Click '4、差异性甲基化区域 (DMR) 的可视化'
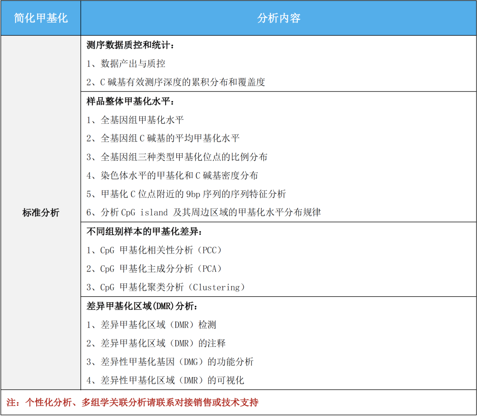 [x=166, y=380]
